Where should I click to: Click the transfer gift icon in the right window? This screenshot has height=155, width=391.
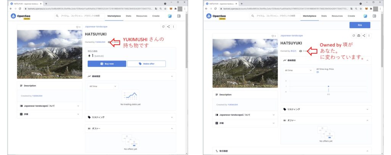pyautogui.click(x=359, y=36)
